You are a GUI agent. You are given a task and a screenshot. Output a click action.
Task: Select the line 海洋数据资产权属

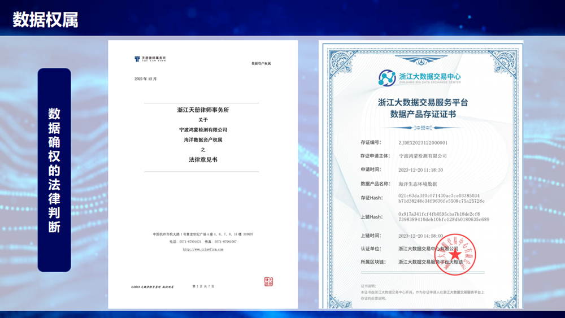[x=203, y=140]
